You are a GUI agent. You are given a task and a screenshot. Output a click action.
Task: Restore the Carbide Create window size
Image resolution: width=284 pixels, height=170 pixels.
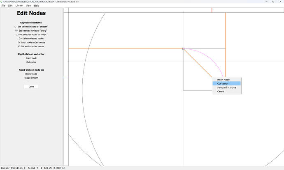coord(273,2)
